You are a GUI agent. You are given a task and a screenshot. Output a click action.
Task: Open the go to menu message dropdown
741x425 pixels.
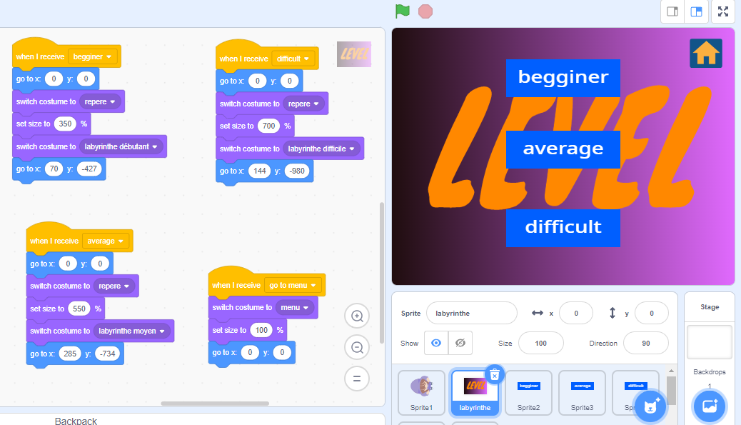pos(293,286)
